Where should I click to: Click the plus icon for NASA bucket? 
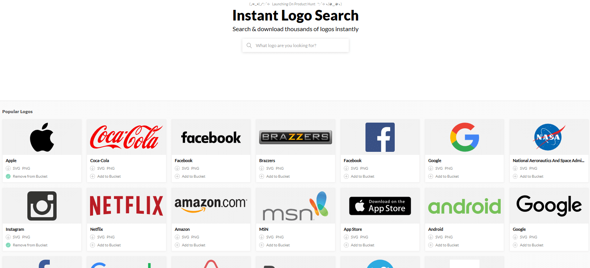tap(515, 176)
